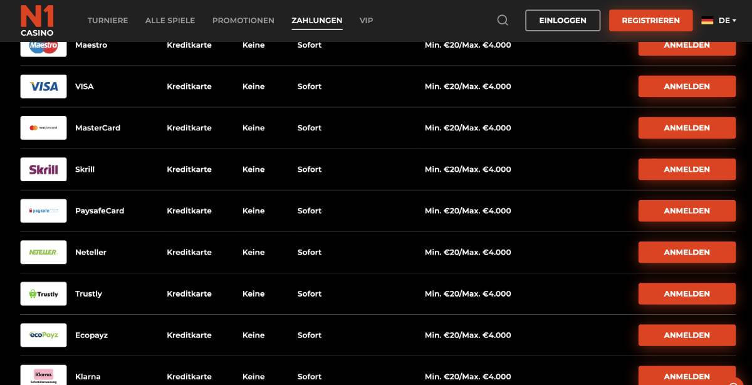Click Anmelden in the MasterCard row
Viewport: 752px width, 385px height.
point(687,128)
